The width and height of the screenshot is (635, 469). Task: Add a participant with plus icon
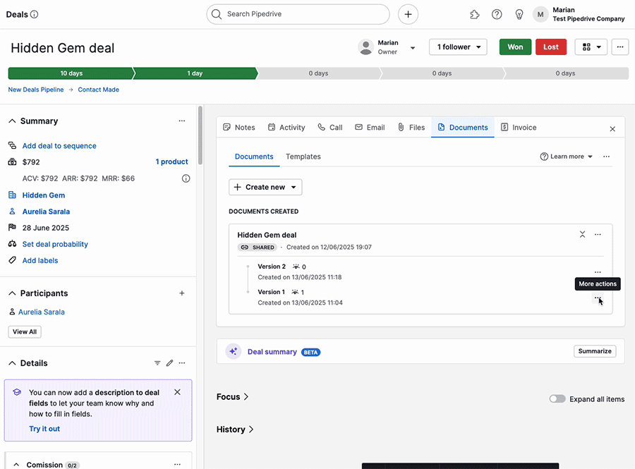(182, 293)
